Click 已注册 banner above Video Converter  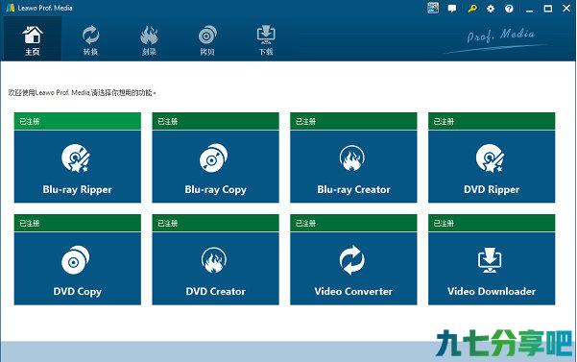click(x=353, y=223)
